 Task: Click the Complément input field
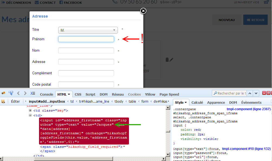click(x=86, y=73)
